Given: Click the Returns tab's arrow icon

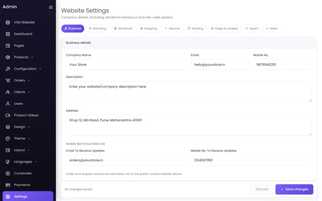Looking at the screenshot, I should (x=166, y=29).
